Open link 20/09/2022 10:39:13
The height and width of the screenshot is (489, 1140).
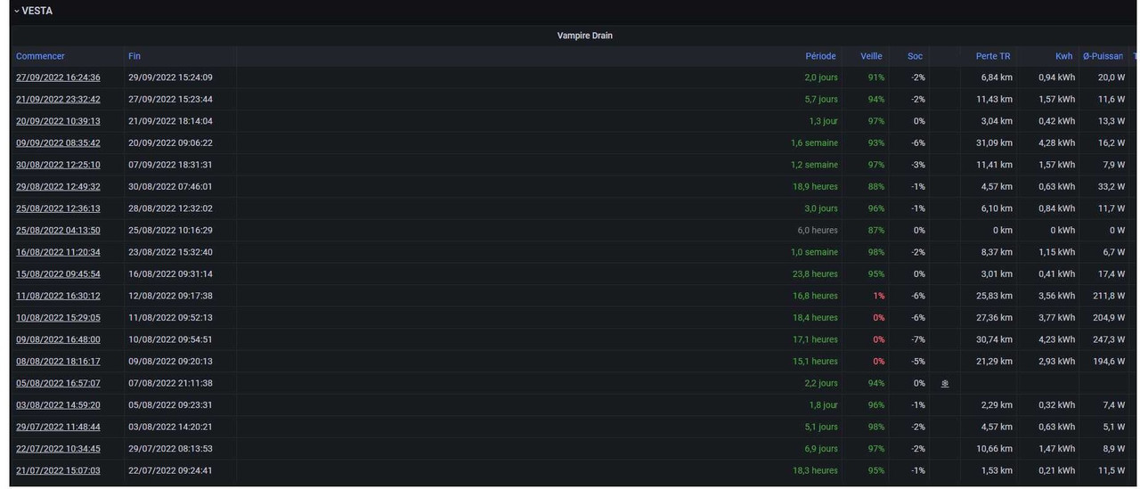58,121
